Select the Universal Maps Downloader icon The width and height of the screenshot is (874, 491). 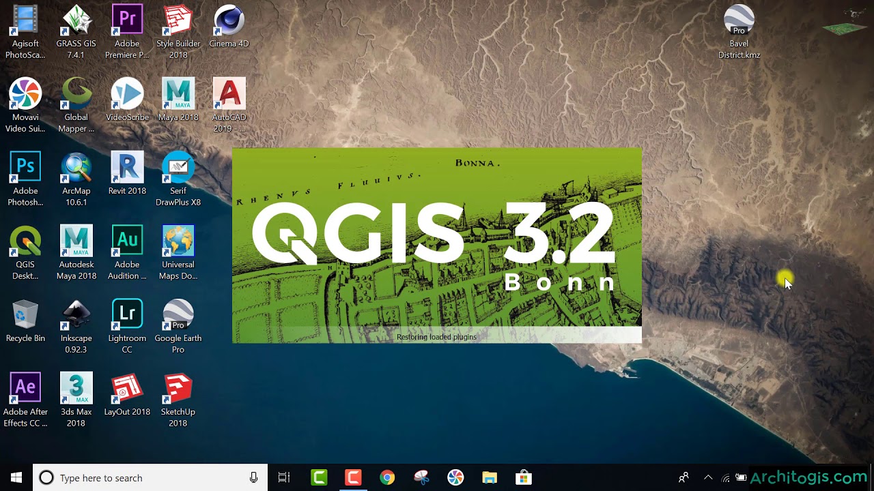pos(178,252)
